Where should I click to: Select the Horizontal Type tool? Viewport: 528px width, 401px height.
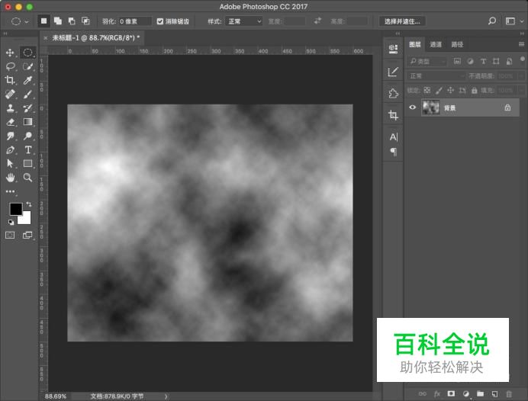click(28, 149)
